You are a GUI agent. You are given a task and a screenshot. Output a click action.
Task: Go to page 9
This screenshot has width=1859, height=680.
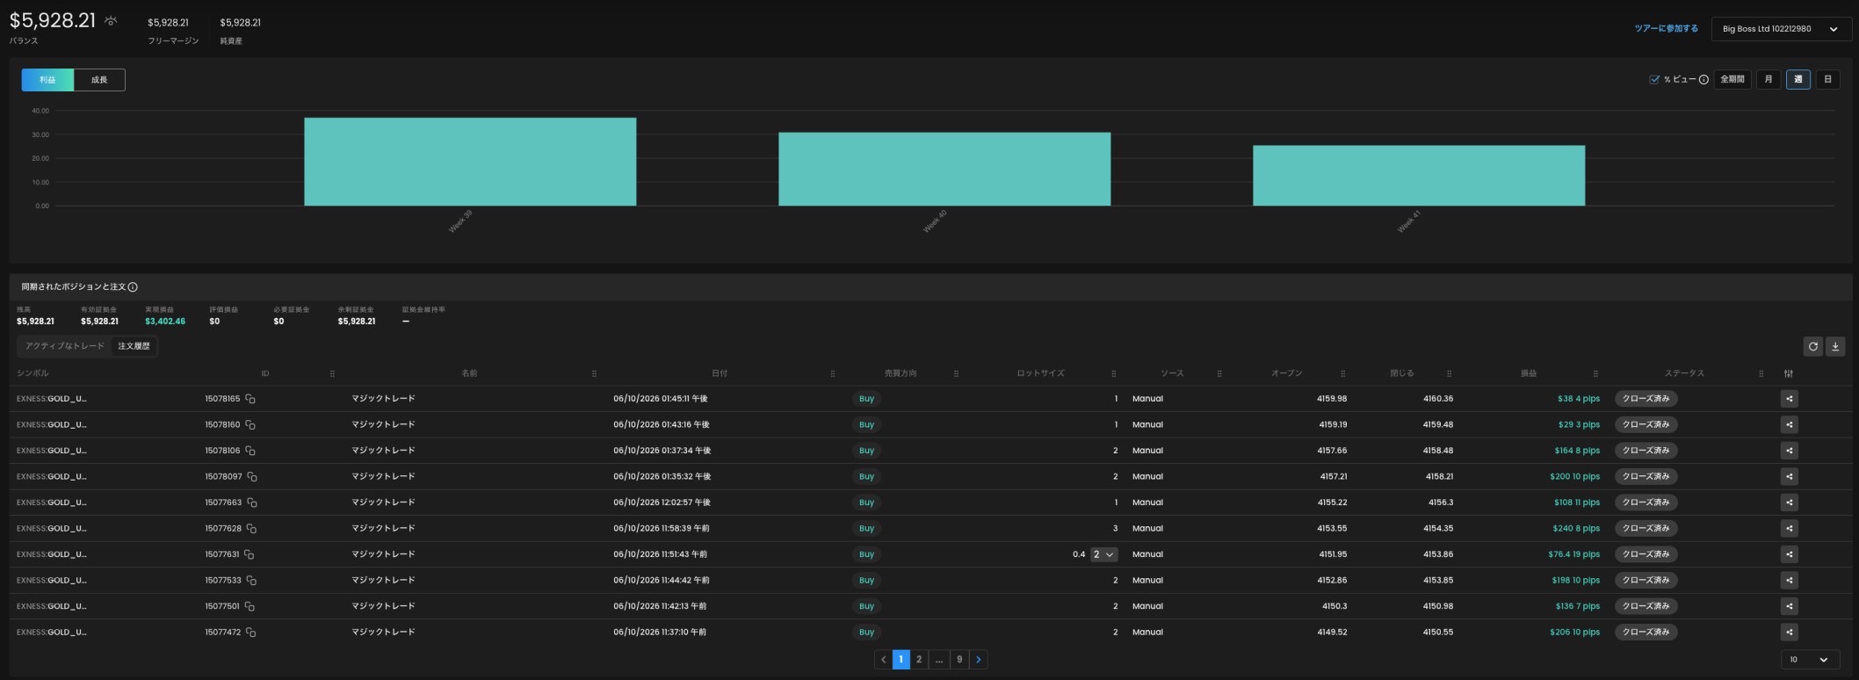tap(959, 660)
